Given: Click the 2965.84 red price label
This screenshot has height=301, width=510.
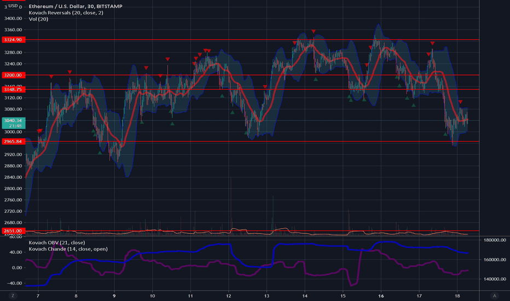Looking at the screenshot, I should [13, 142].
